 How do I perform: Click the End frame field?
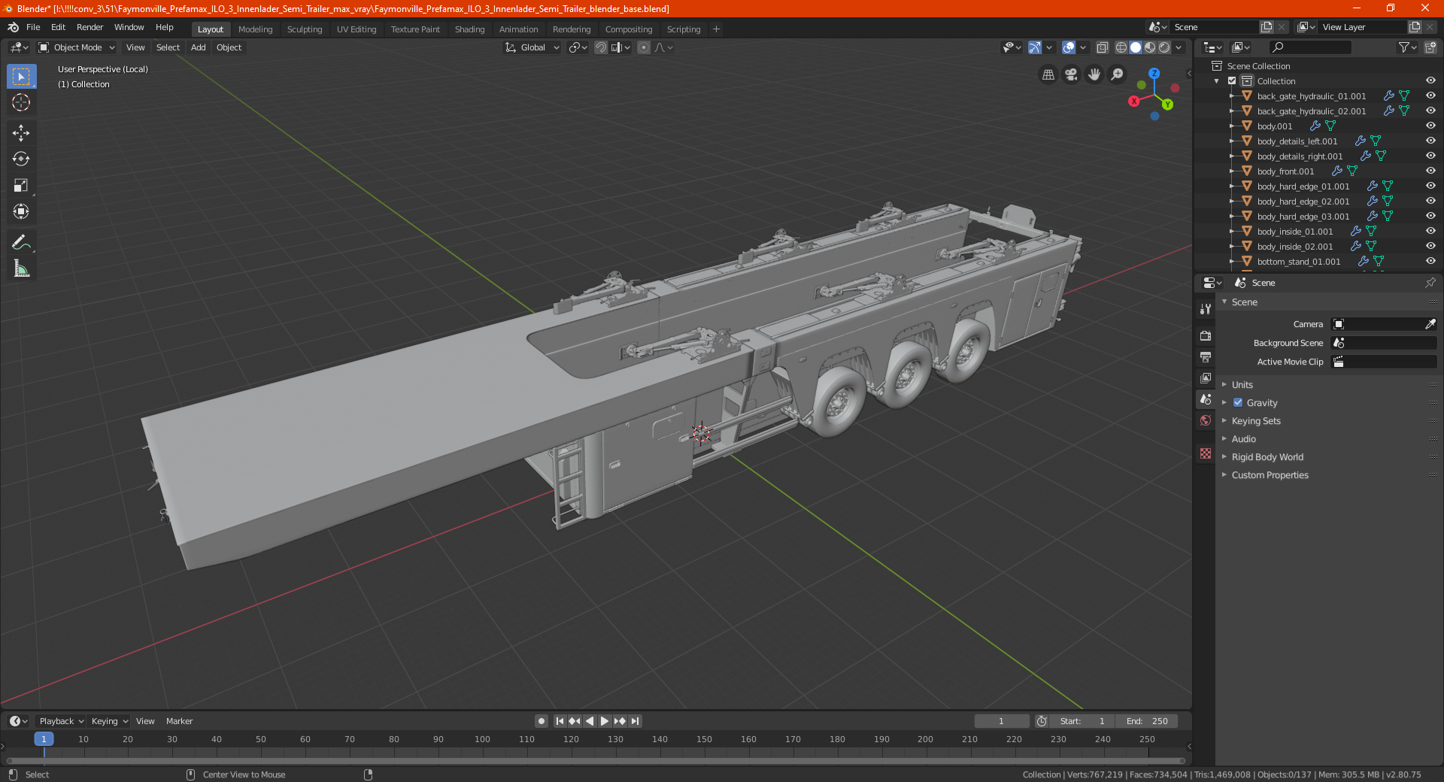pyautogui.click(x=1147, y=721)
